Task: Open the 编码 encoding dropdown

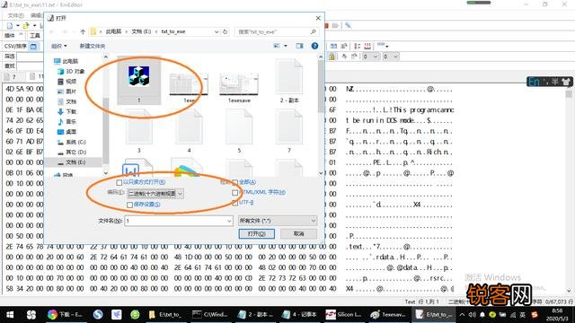Action: click(155, 194)
